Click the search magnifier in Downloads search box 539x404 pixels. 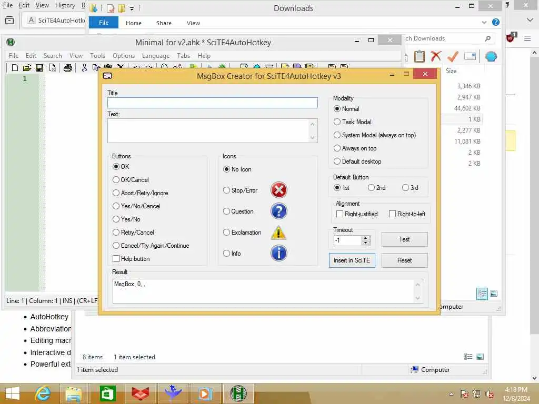(x=488, y=38)
